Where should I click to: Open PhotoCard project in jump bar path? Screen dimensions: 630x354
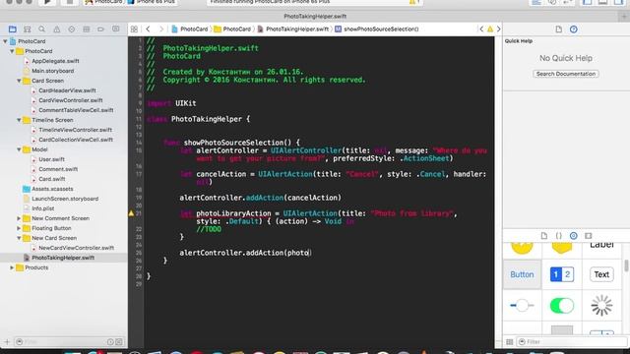click(x=190, y=29)
